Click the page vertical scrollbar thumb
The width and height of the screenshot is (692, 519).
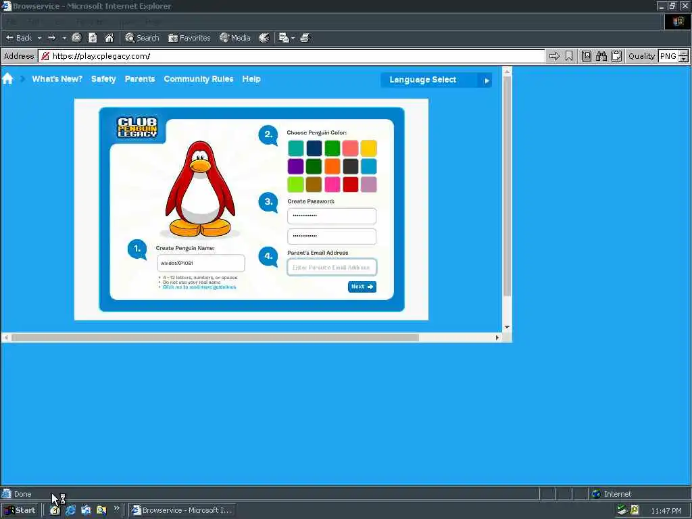(507, 185)
